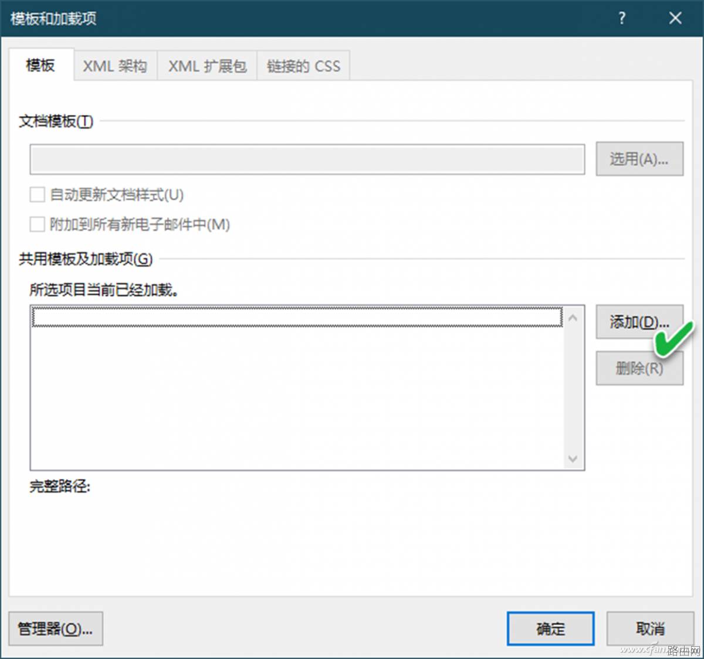This screenshot has width=704, height=659.
Task: Click empty area of add-ins list
Action: [x=297, y=398]
